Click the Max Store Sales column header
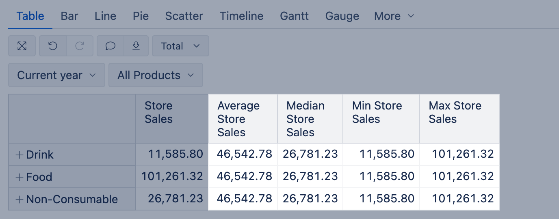 (x=455, y=112)
